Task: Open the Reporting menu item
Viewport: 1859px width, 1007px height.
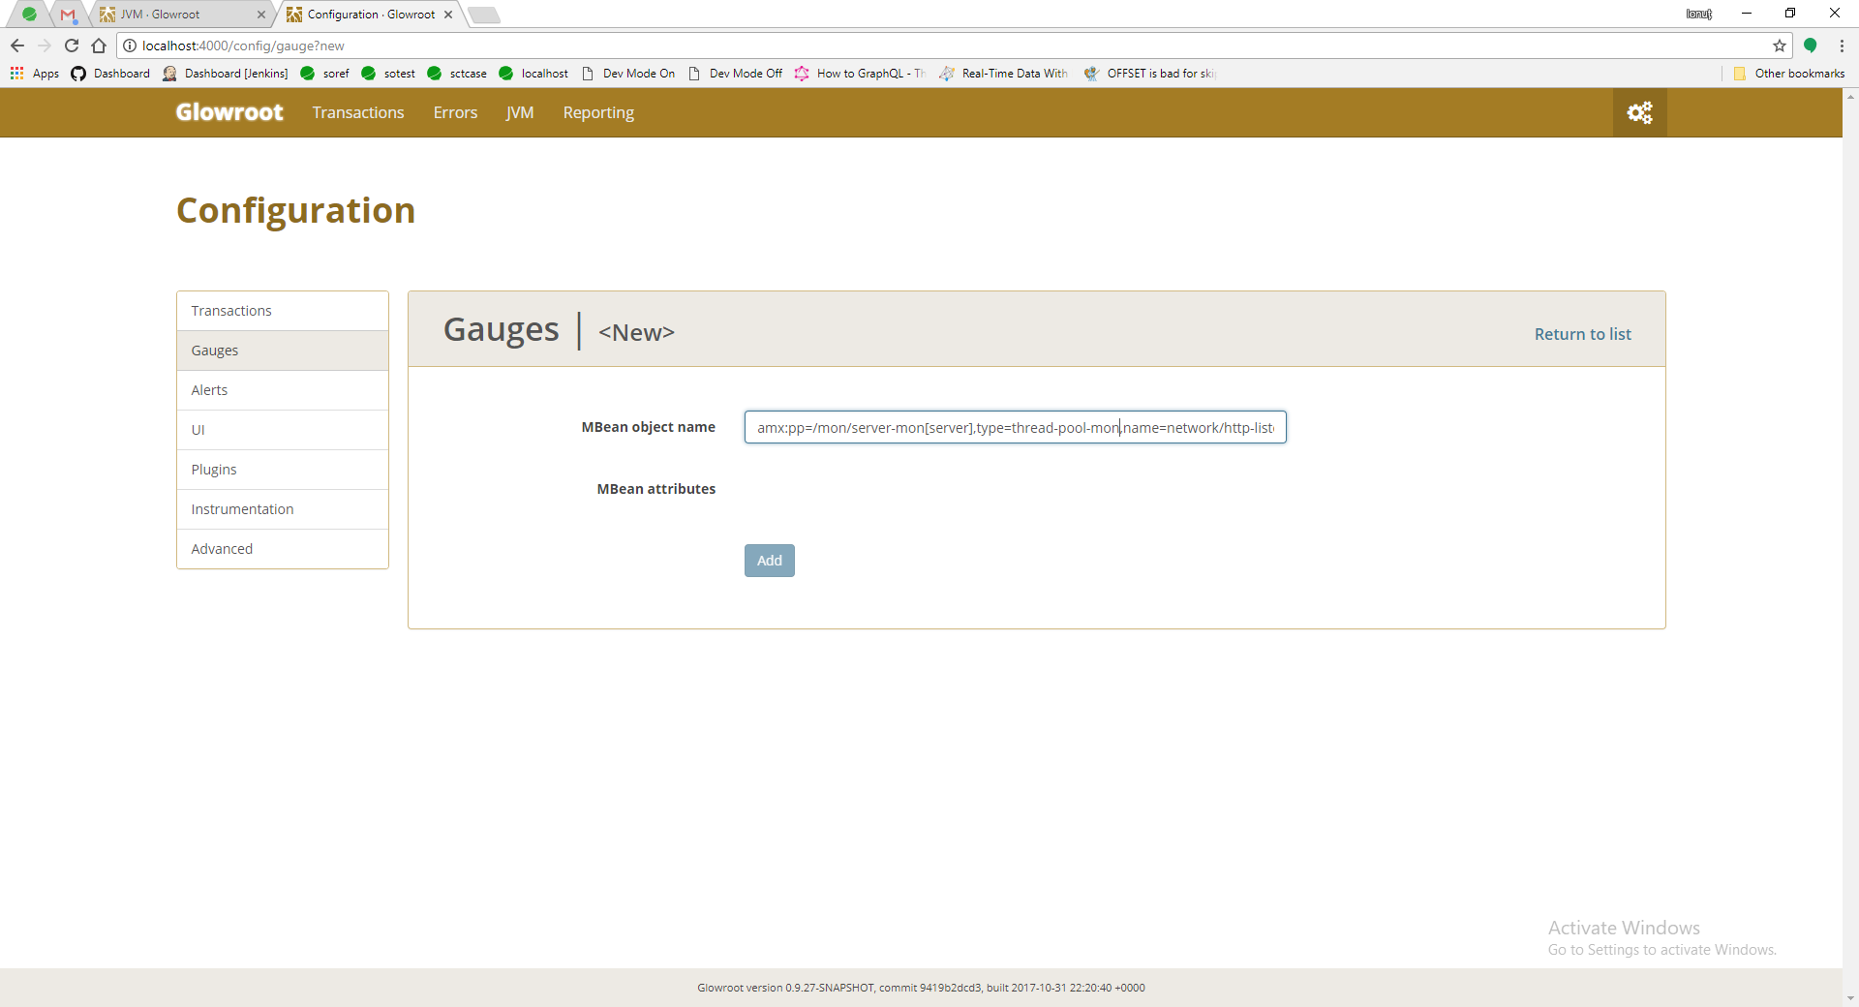Action: coord(598,112)
